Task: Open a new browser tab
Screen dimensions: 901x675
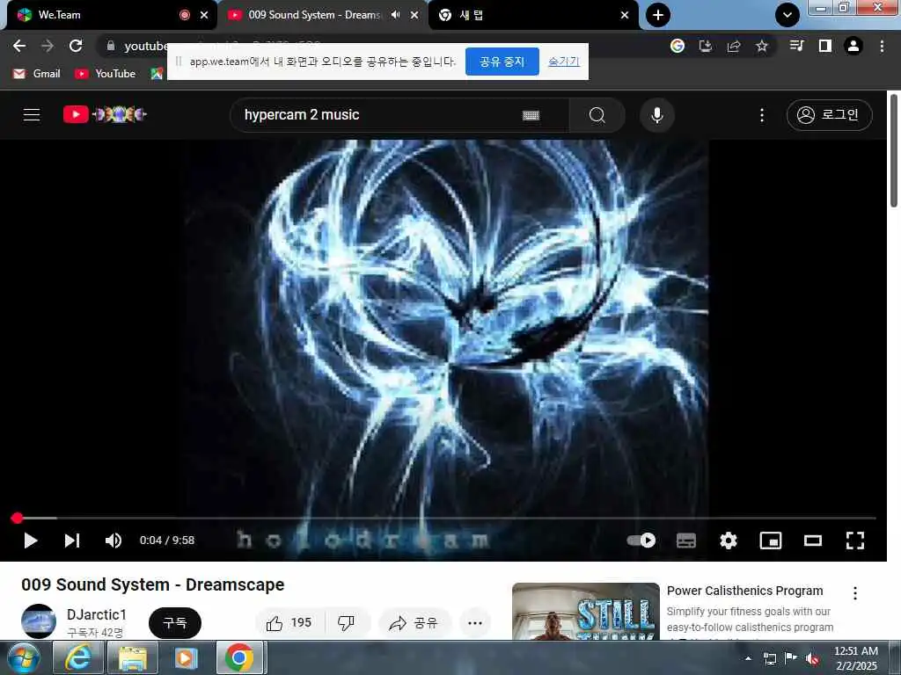Action: (x=658, y=15)
